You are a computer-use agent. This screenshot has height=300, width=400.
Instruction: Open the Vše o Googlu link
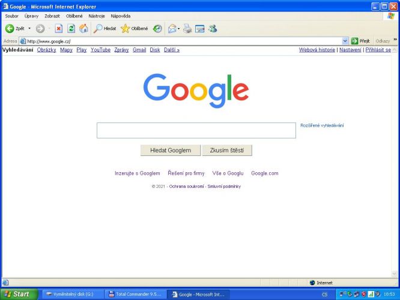tap(228, 173)
